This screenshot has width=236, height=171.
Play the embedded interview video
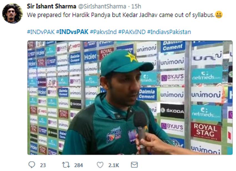pos(130,98)
